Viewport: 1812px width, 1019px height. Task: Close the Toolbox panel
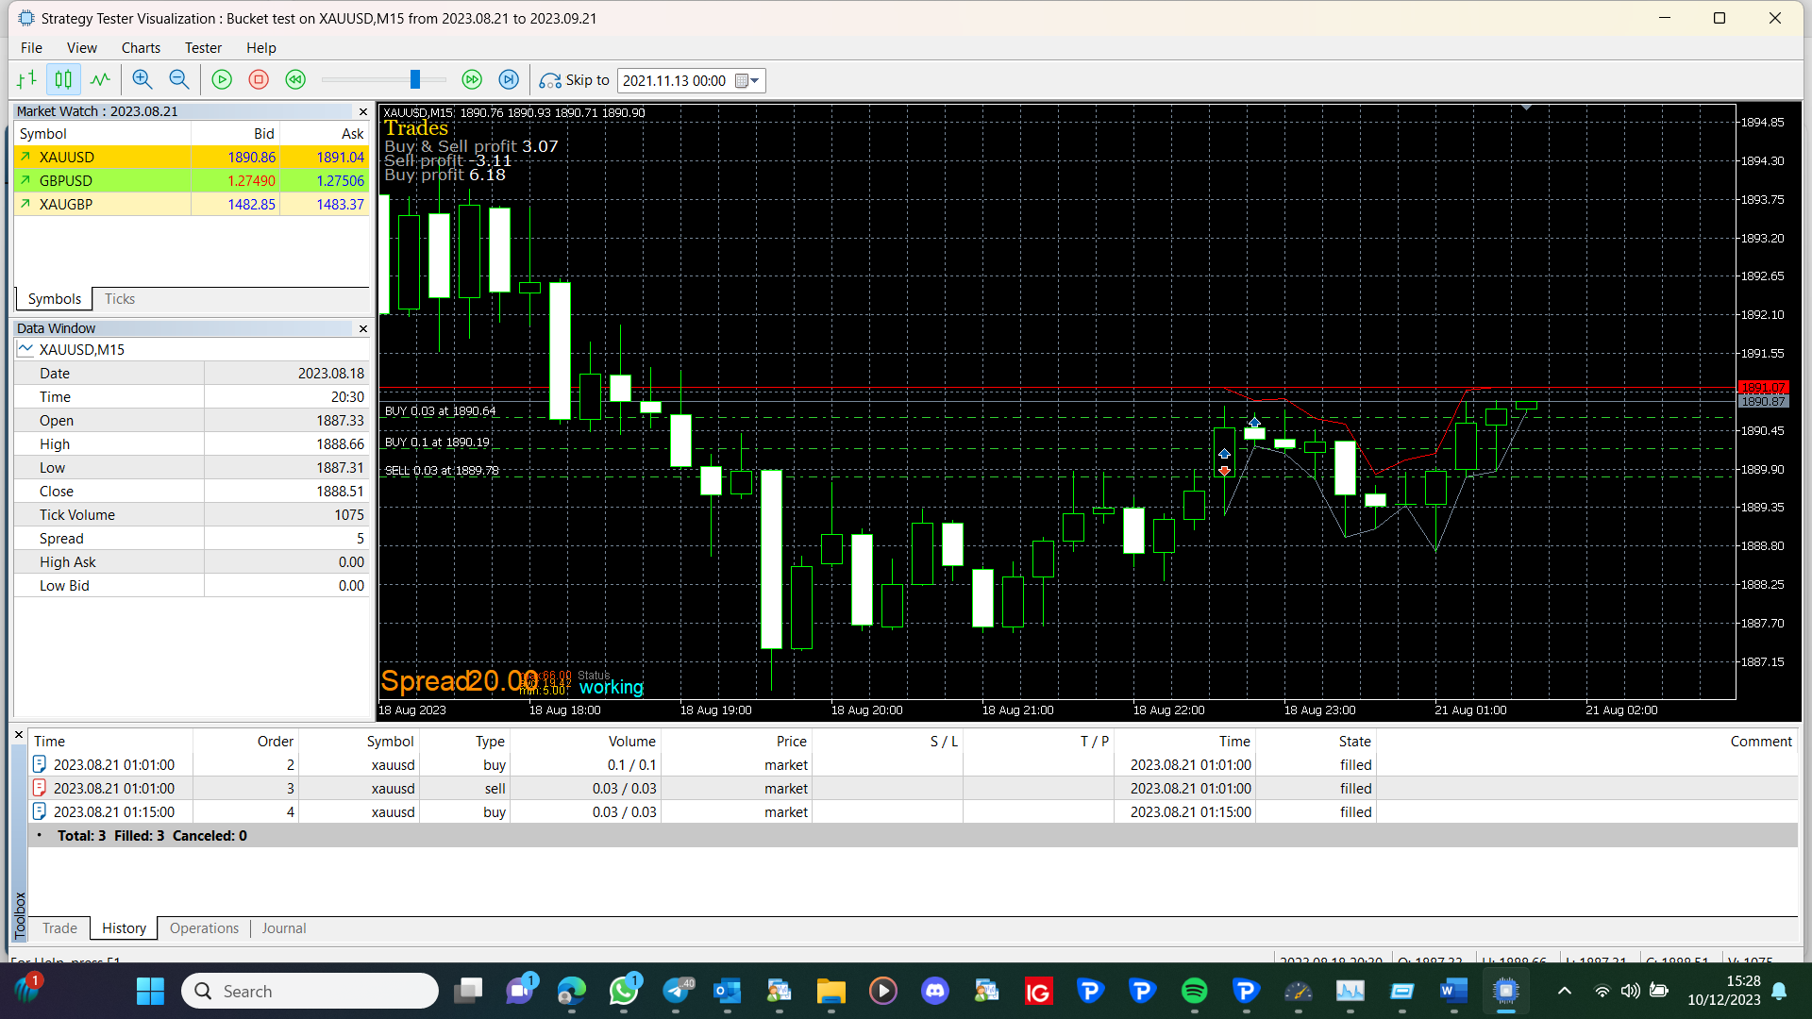click(19, 734)
